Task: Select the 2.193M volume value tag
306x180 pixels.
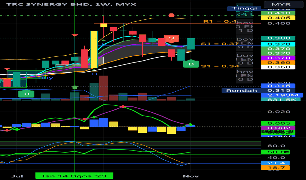Action: (282, 95)
